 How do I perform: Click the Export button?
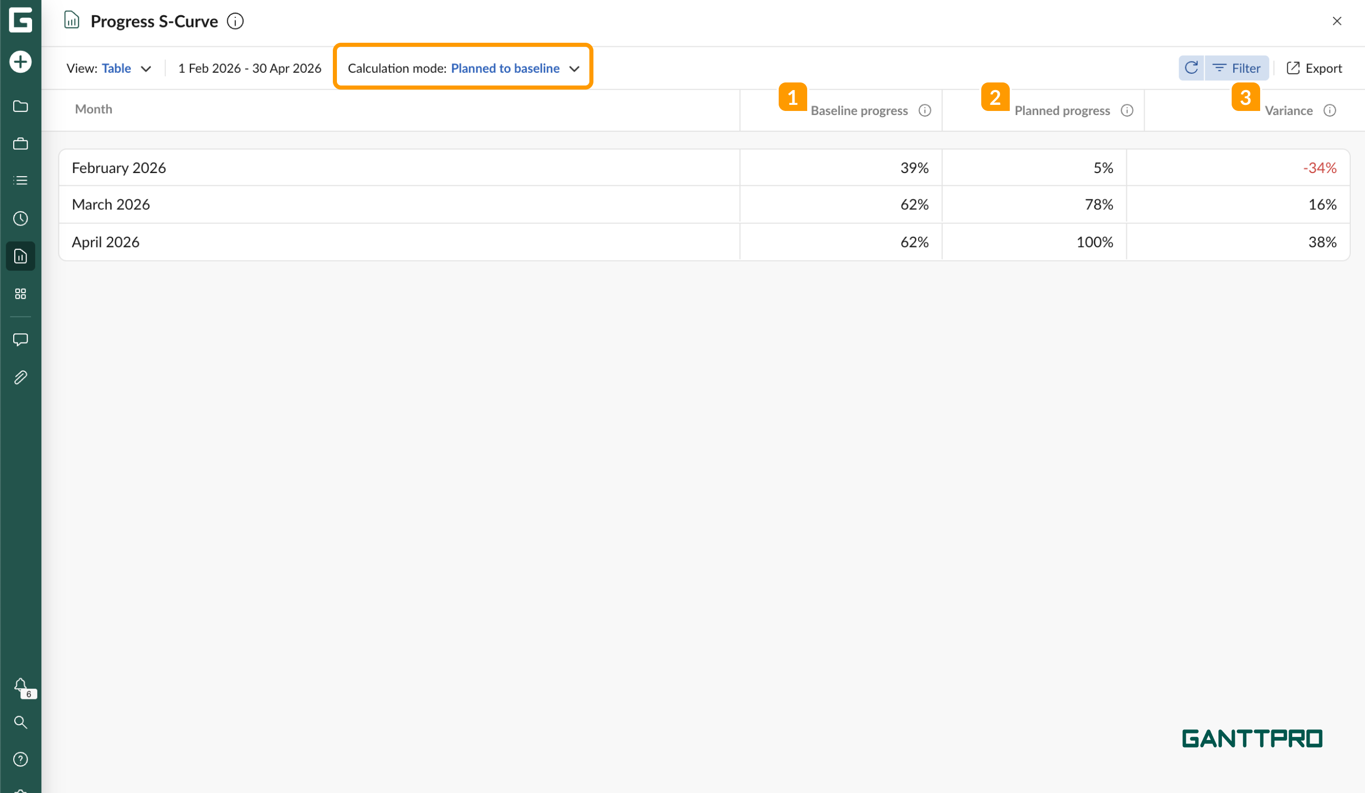1314,68
